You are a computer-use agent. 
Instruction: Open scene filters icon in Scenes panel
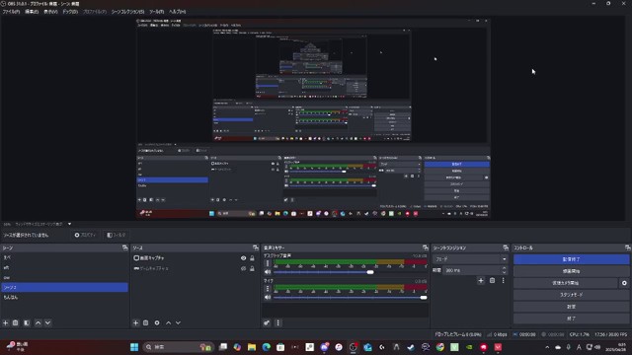27,322
